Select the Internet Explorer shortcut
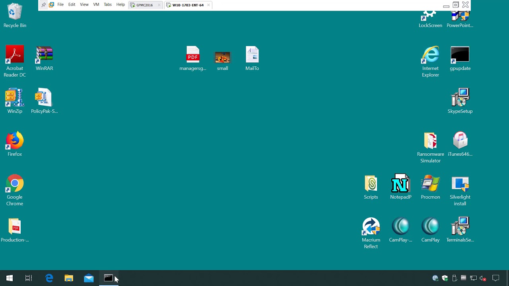509x286 pixels. click(x=430, y=62)
